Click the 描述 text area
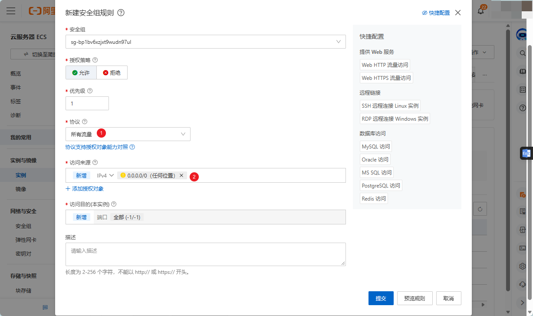 tap(206, 254)
